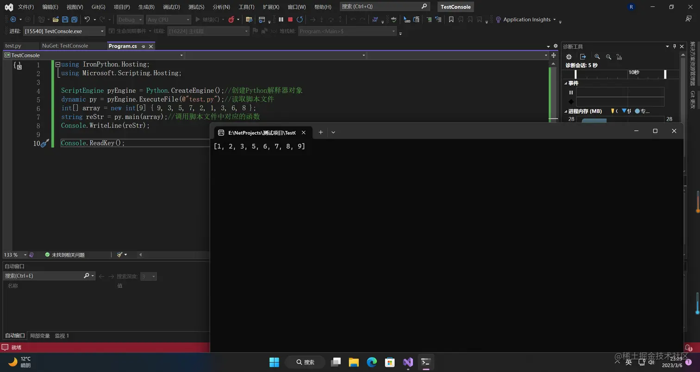Pin the diagnostic tools panel

(675, 46)
